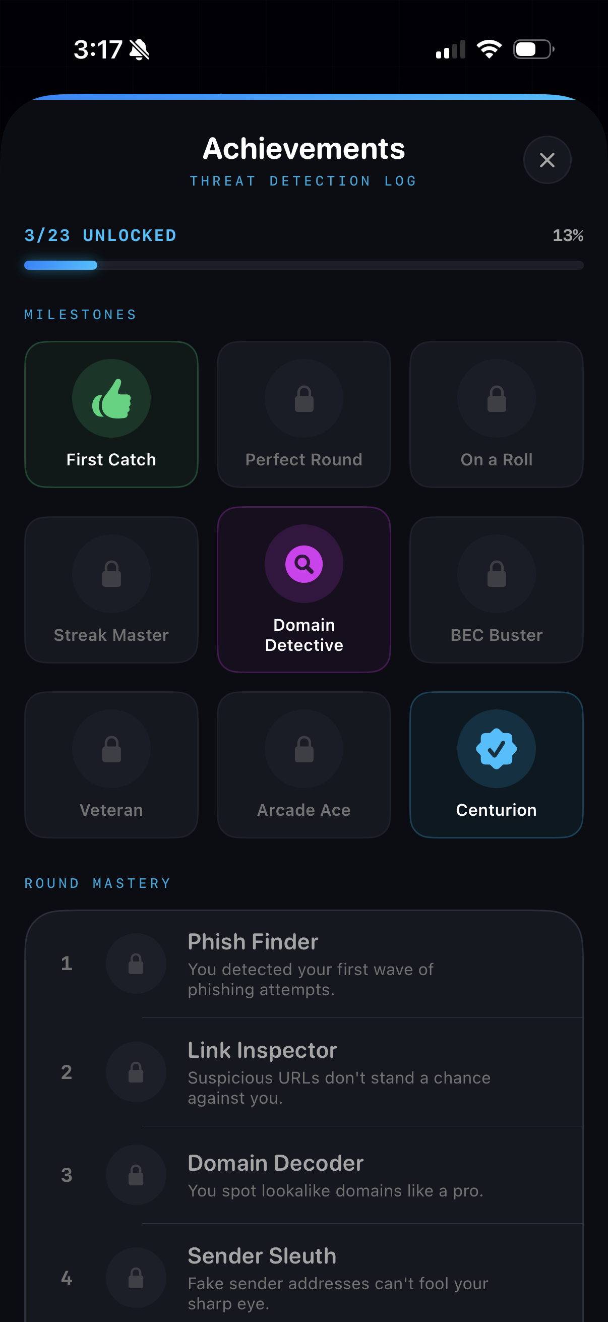The height and width of the screenshot is (1322, 608).
Task: Close the Achievements panel
Action: pos(547,160)
